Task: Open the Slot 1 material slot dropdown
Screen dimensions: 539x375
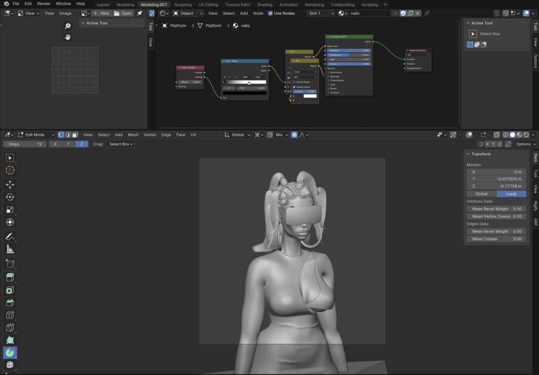Action: click(x=321, y=13)
